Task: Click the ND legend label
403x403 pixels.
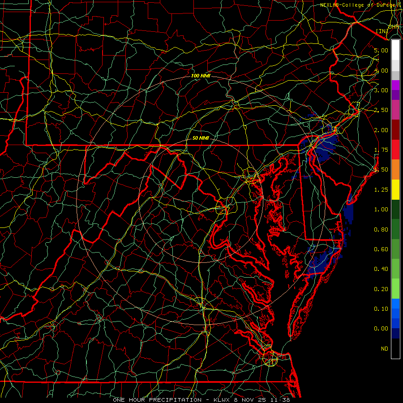Action: pos(385,349)
